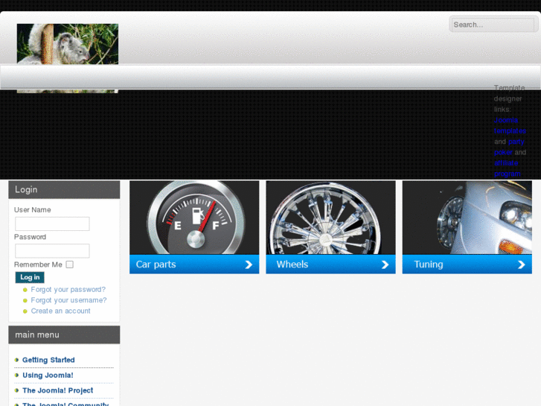The width and height of the screenshot is (541, 406).
Task: Click the bullet icon beside Getting Started
Action: pos(16,360)
